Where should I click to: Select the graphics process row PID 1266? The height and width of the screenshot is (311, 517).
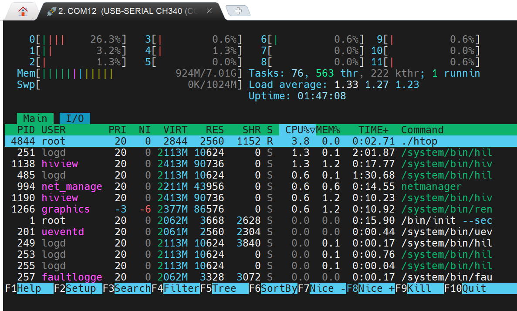pyautogui.click(x=261, y=209)
